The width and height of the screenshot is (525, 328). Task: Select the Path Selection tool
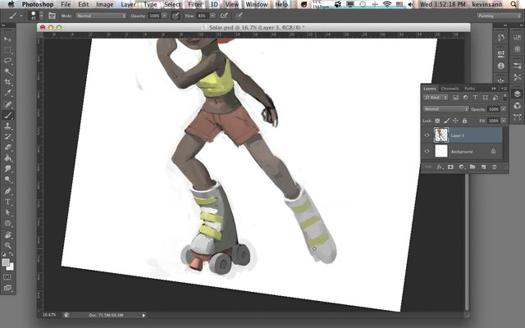click(7, 212)
